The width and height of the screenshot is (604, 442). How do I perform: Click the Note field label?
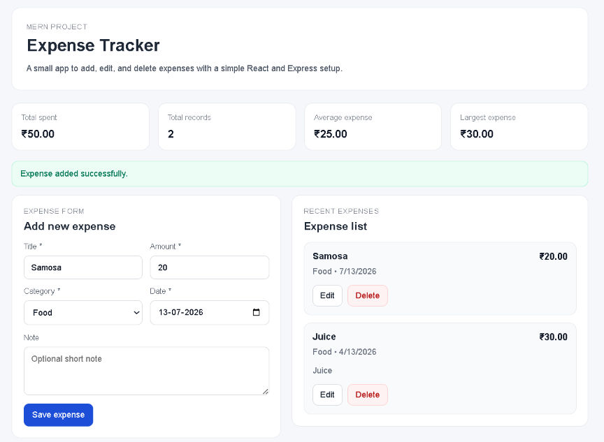pyautogui.click(x=31, y=337)
